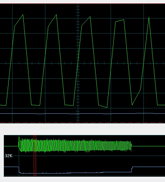Click the first green waveform peak
Viewport: 165px width, 182px height.
(23, 15)
